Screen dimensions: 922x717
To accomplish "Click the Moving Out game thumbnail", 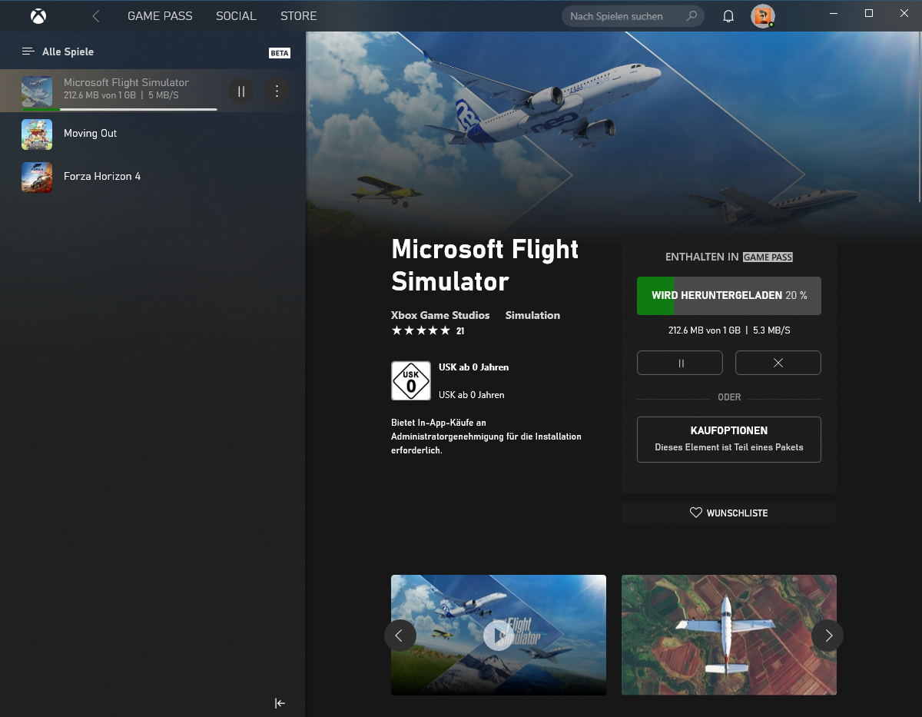I will point(37,134).
